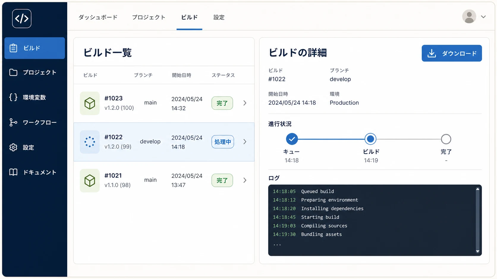
Task: Click the log scrollbar up arrow
Action: [x=477, y=189]
